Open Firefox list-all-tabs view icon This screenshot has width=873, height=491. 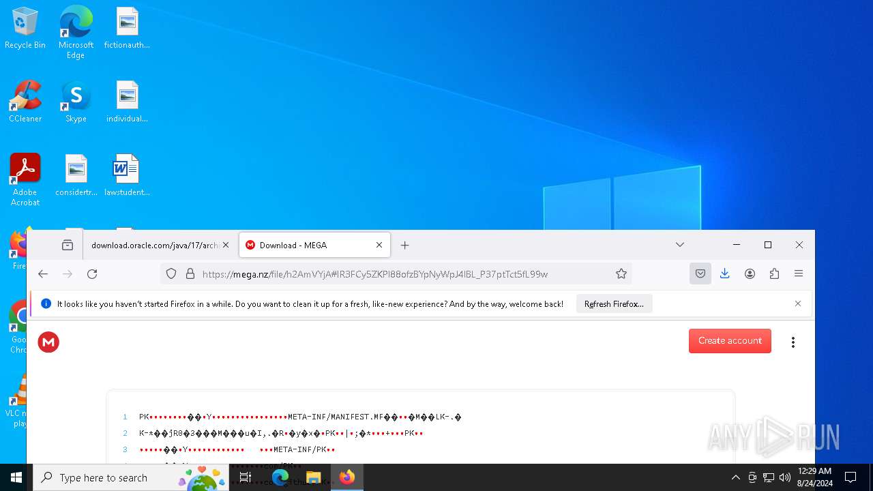point(68,245)
